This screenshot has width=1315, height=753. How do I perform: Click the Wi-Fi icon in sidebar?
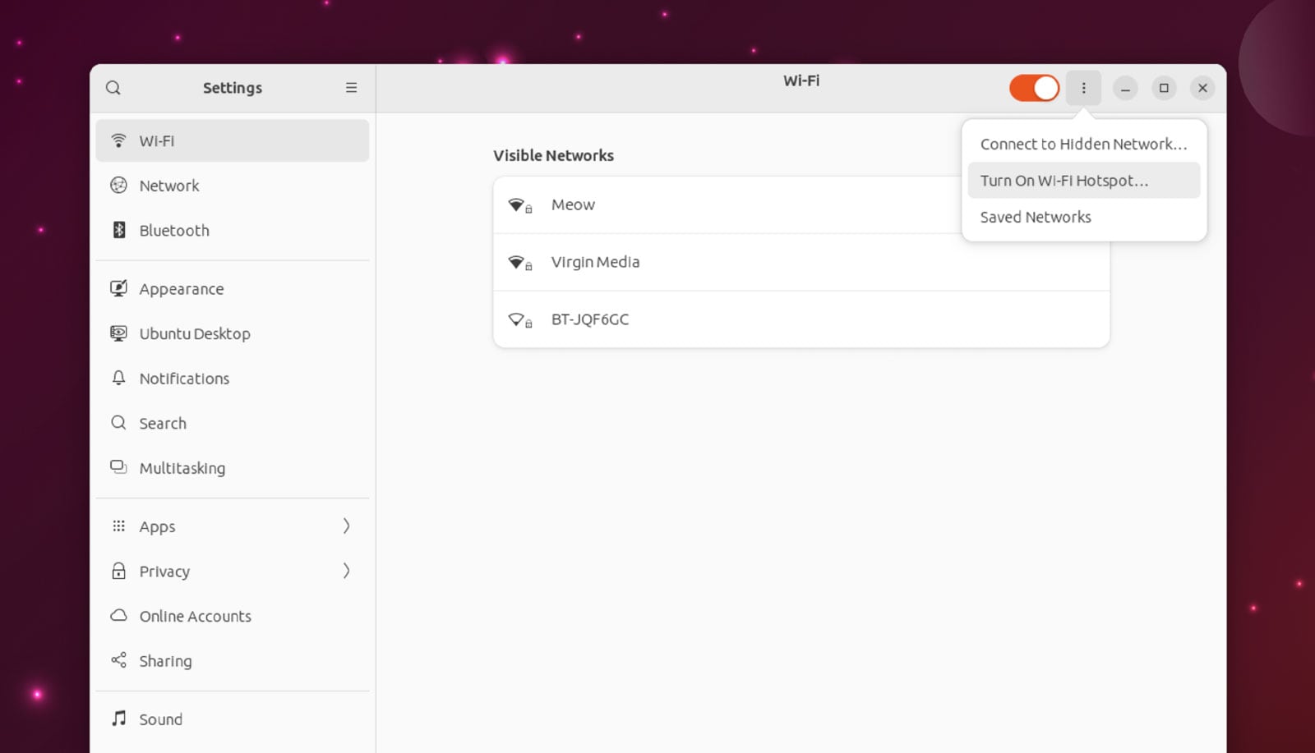(x=118, y=140)
